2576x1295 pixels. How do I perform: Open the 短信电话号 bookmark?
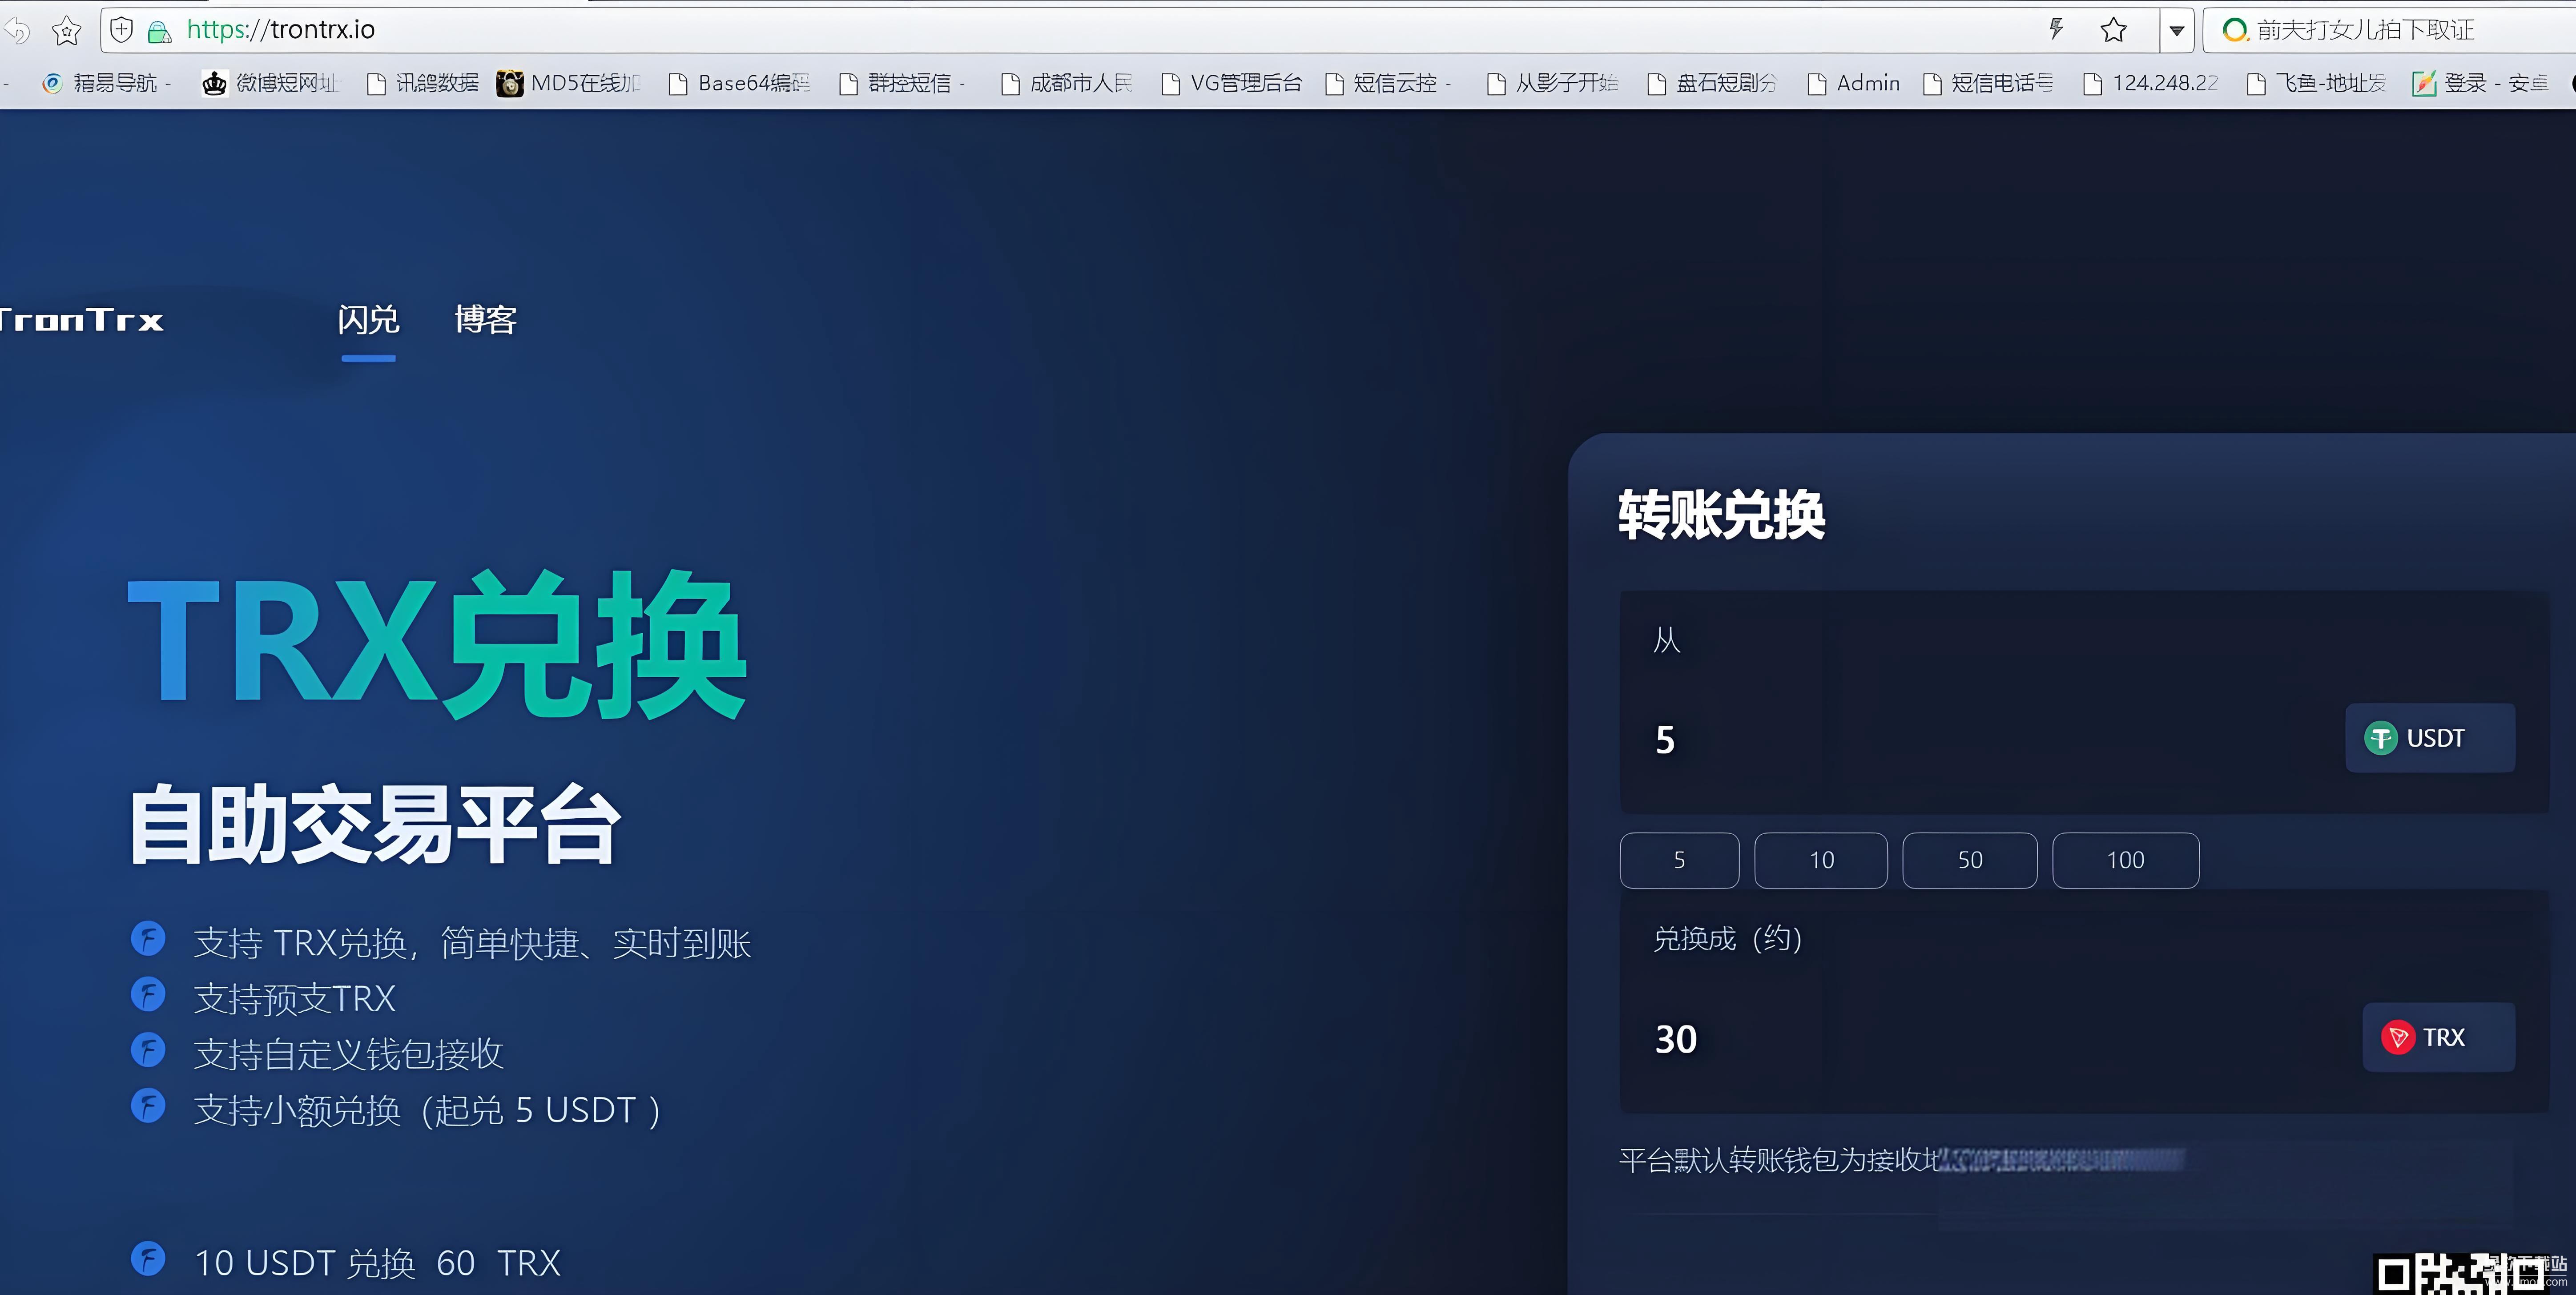(x=1988, y=83)
